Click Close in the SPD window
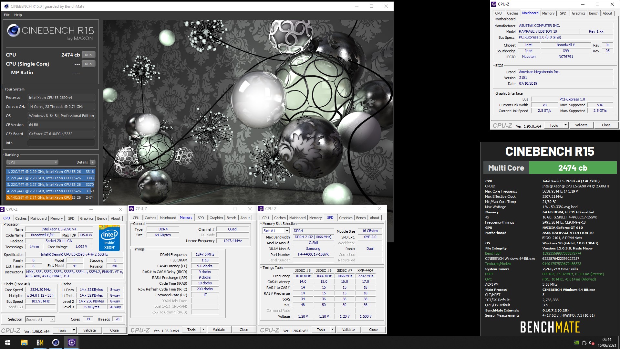 [x=373, y=330]
